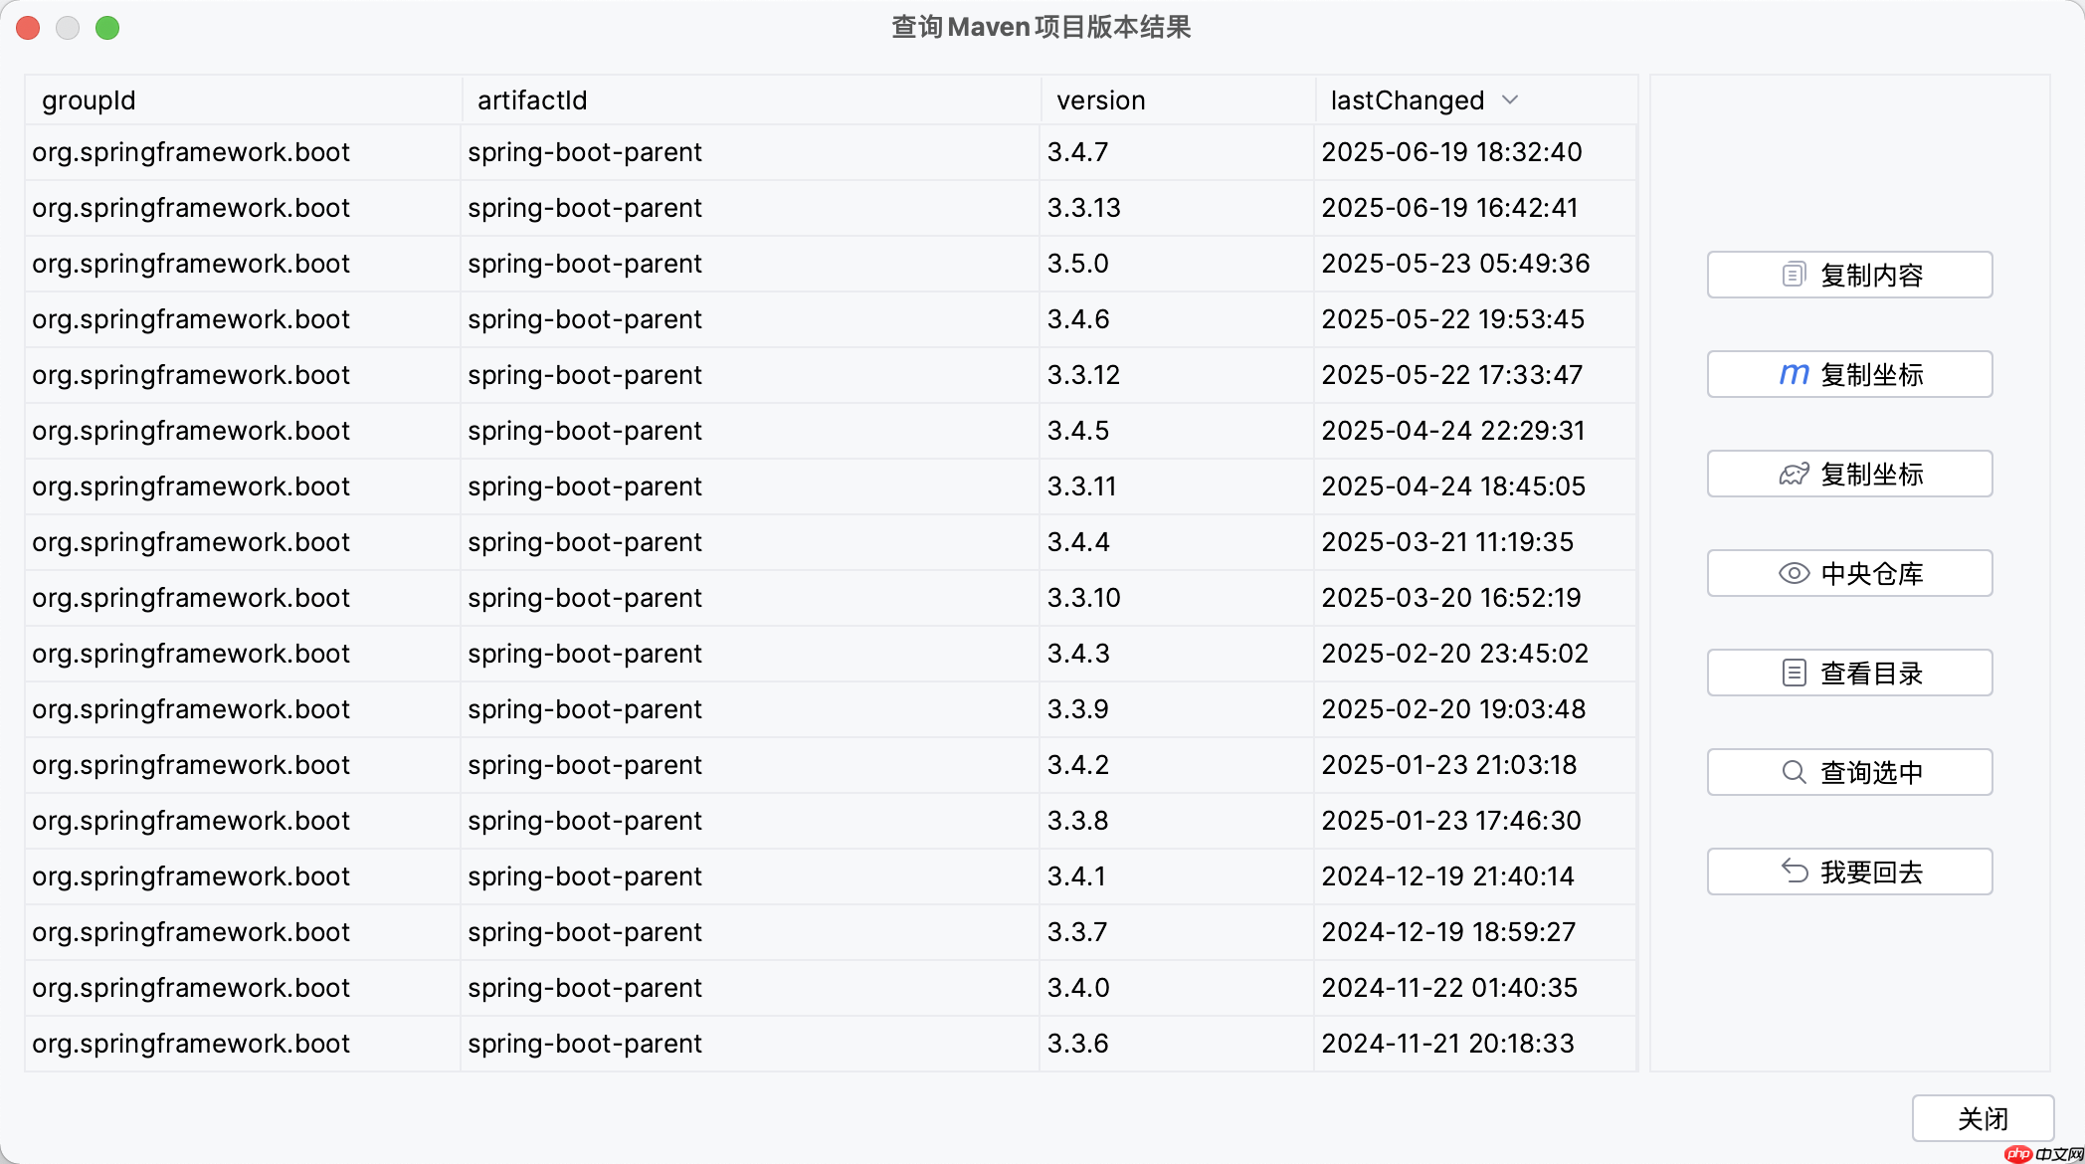This screenshot has height=1164, width=2085.
Task: Click the artifactId column header
Action: (531, 99)
